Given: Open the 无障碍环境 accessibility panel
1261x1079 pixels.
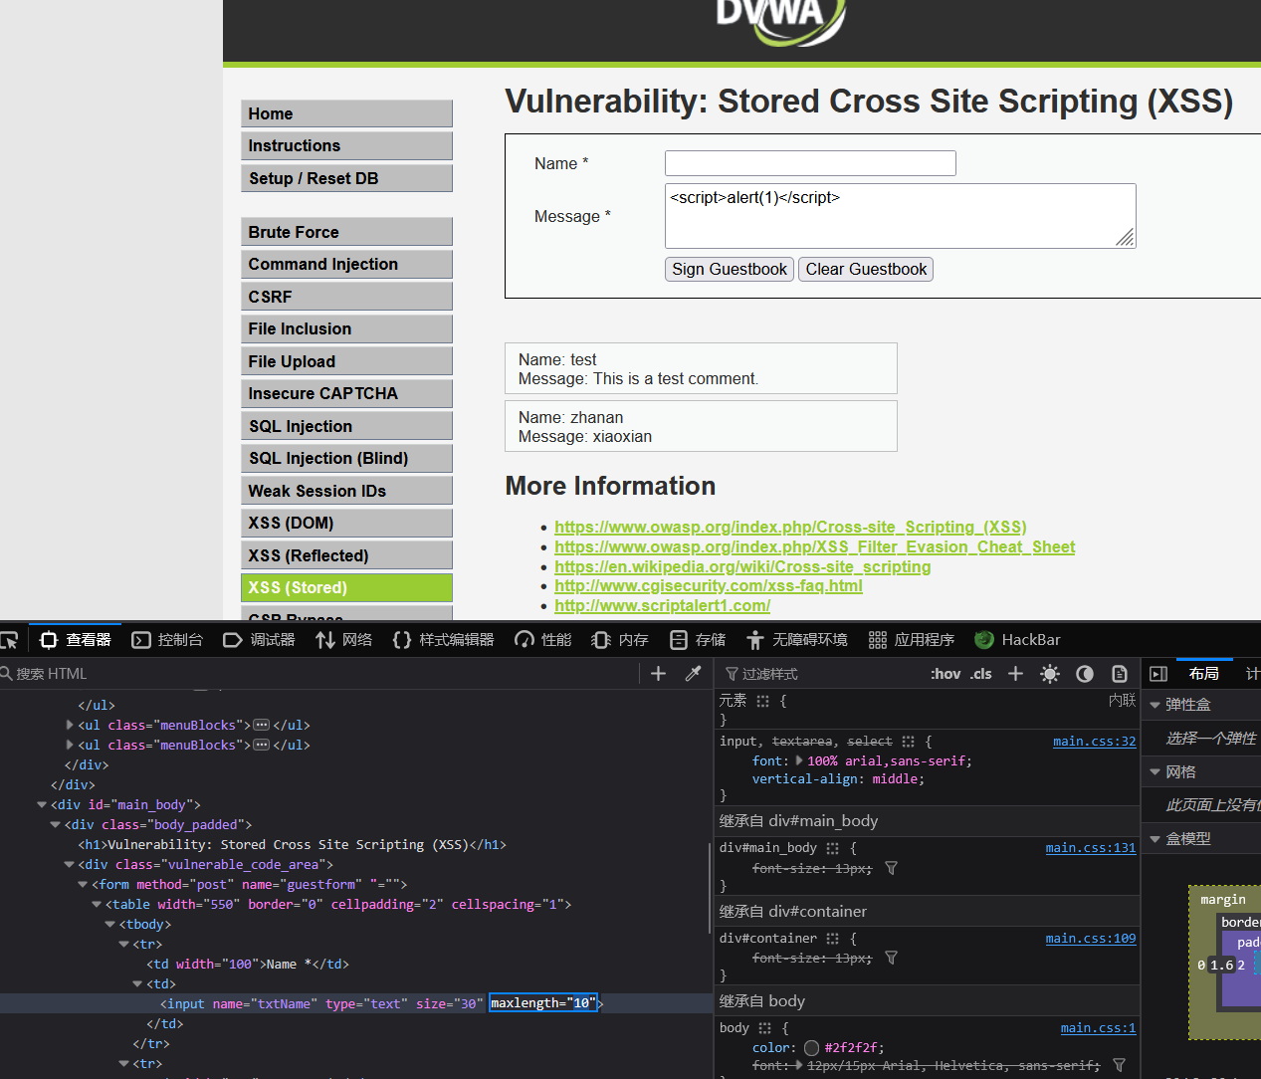Looking at the screenshot, I should tap(796, 640).
